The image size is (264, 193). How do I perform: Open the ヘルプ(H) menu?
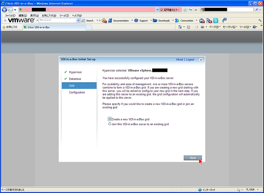pos(77,15)
